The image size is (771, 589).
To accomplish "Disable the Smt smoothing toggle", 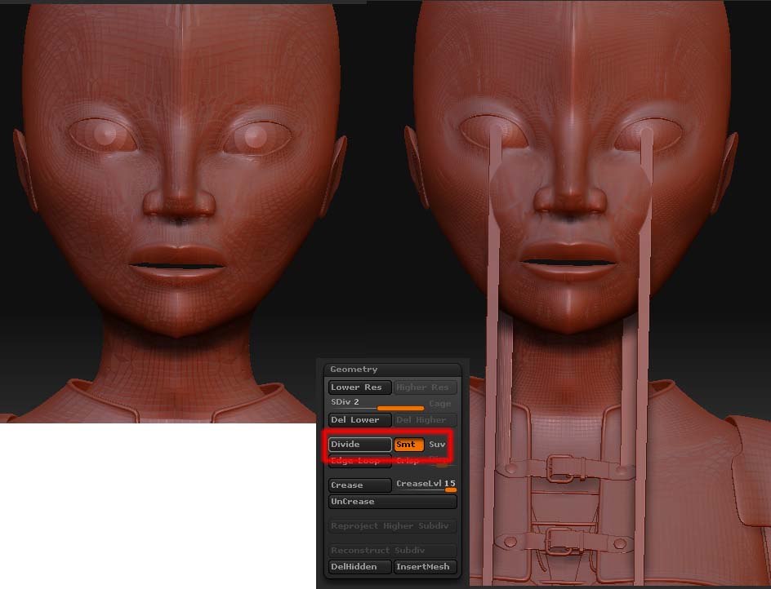I will click(408, 445).
